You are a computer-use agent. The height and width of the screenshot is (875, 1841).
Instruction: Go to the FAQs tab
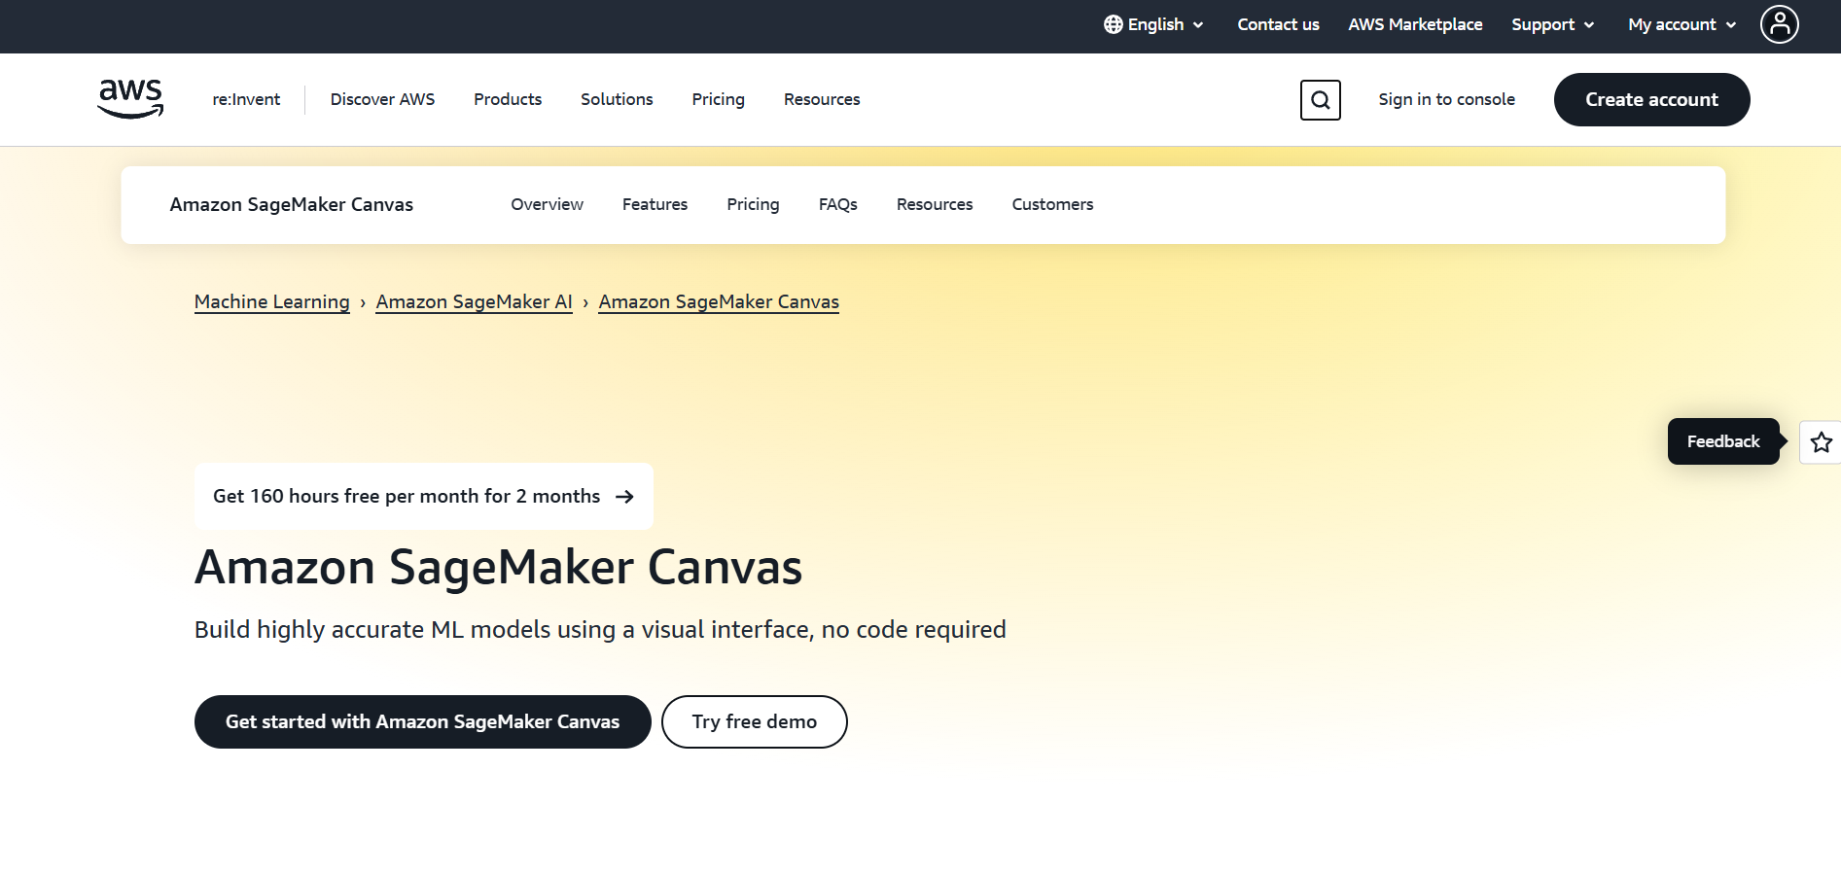pos(837,204)
